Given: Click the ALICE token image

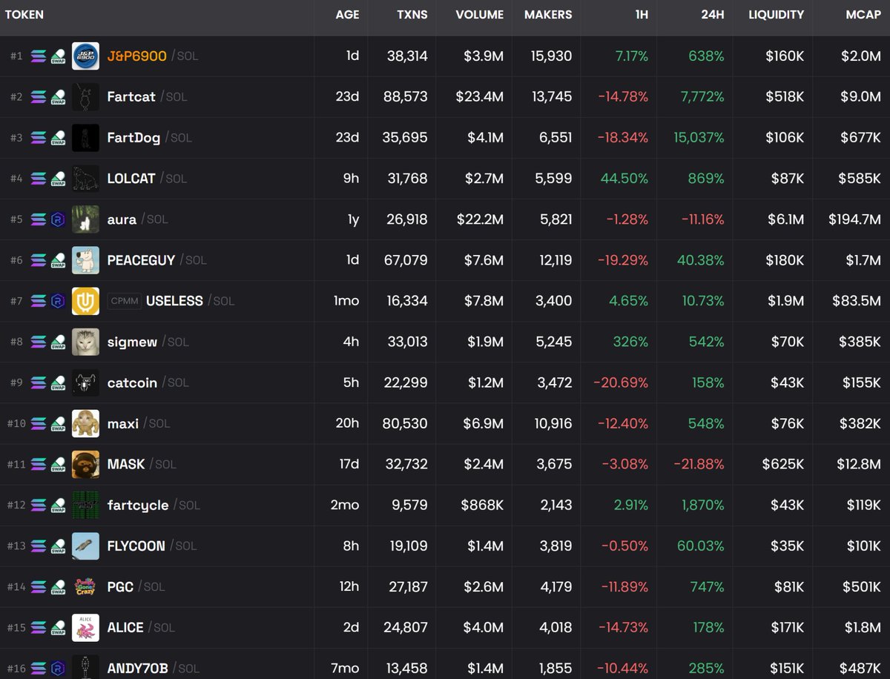Looking at the screenshot, I should coord(85,627).
